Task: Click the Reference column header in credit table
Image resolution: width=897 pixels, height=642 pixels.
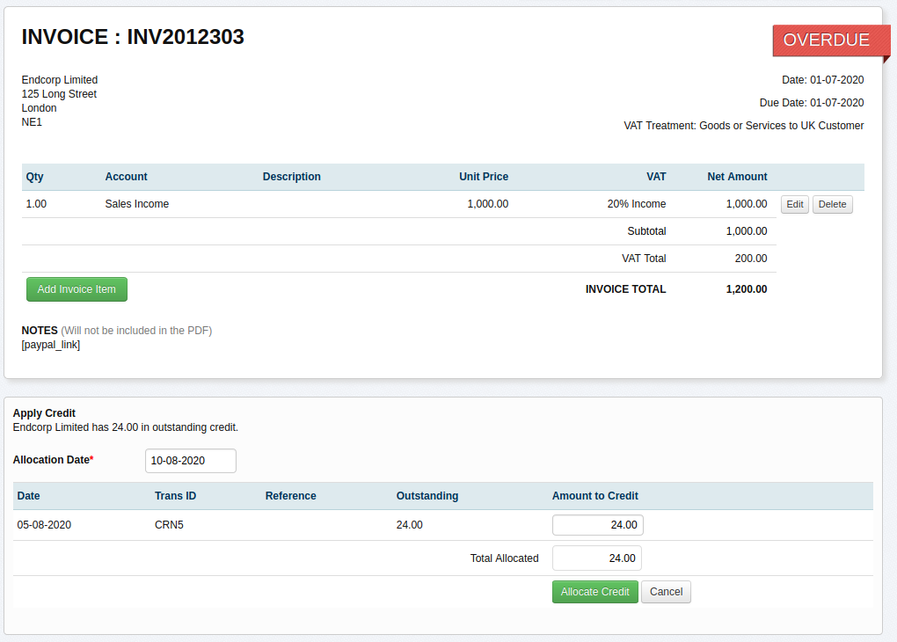Action: (x=290, y=496)
